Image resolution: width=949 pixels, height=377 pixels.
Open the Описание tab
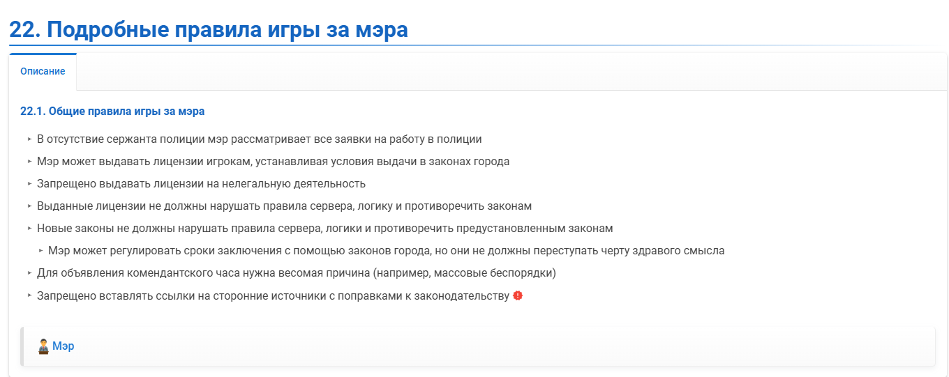click(43, 71)
